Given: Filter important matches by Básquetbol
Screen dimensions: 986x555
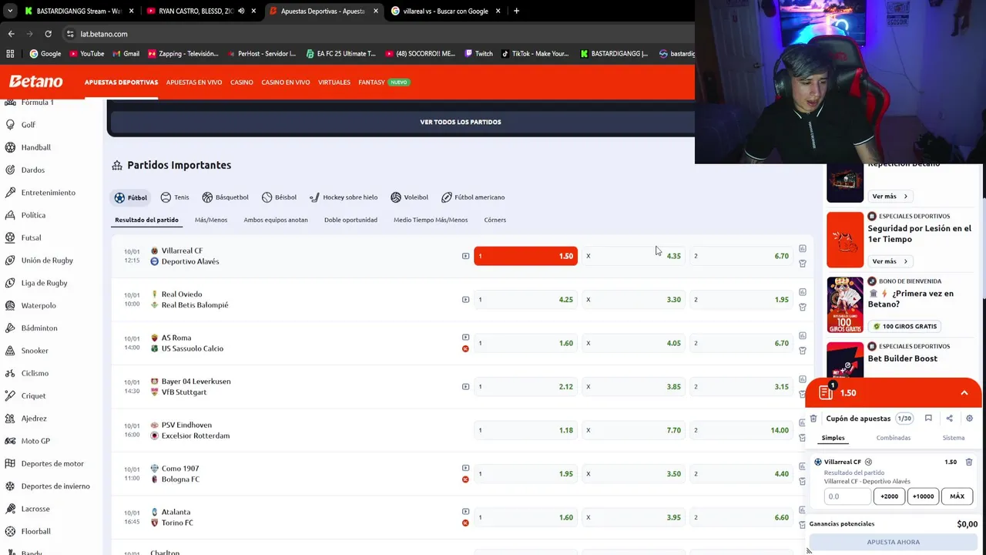Looking at the screenshot, I should pos(225,197).
